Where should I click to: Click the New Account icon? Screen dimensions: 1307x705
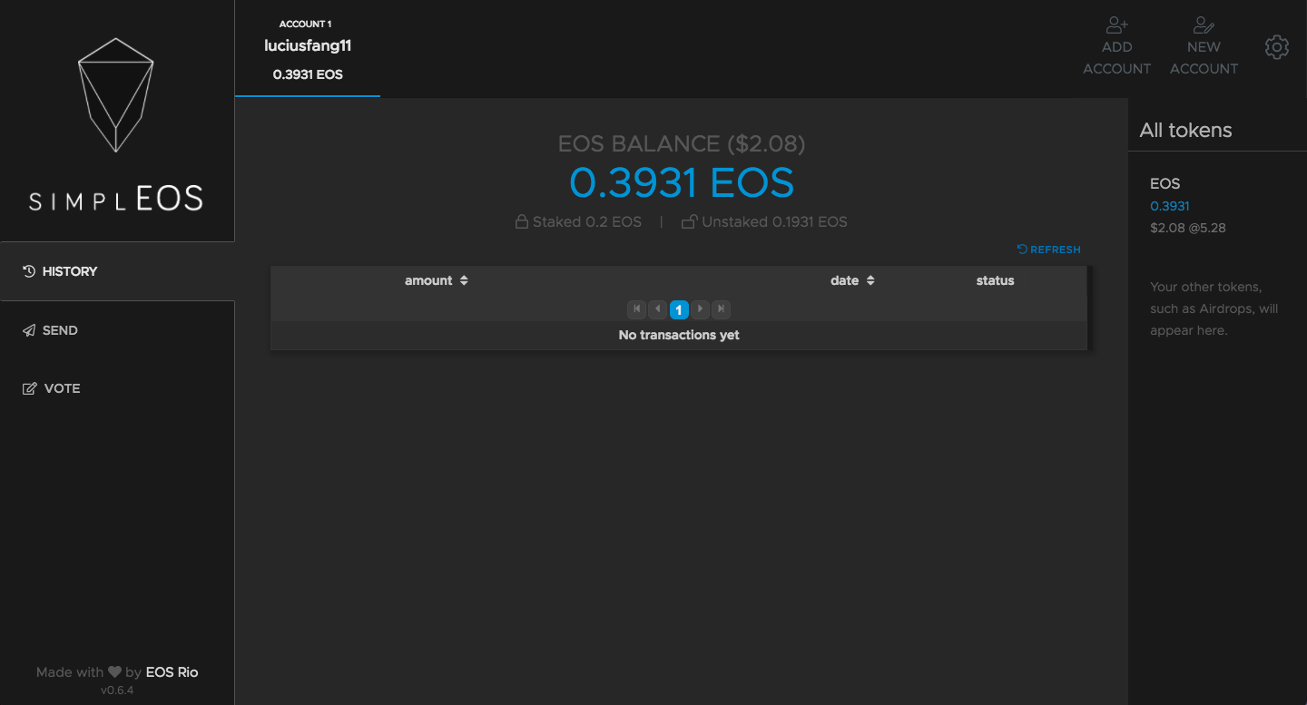1204,25
